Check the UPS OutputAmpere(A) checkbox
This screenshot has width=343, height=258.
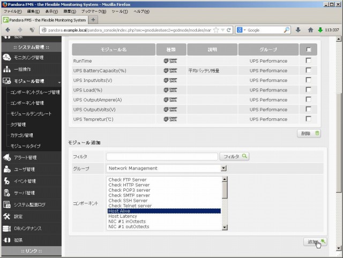tap(309, 100)
